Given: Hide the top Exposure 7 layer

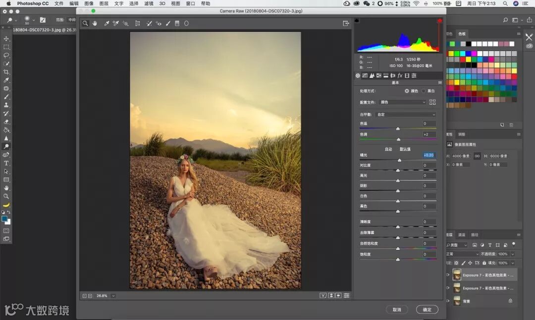Looking at the screenshot, I should pos(448,275).
